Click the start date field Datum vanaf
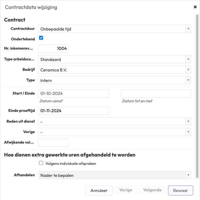200x200 pixels. coord(73,93)
